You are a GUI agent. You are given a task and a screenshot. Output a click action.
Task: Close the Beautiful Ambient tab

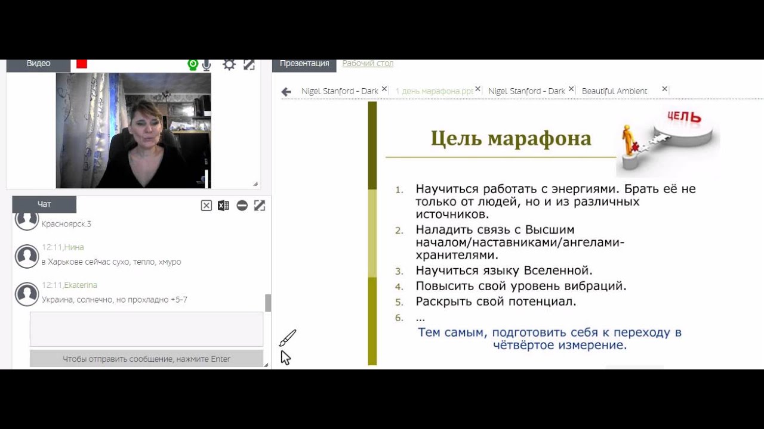point(664,89)
